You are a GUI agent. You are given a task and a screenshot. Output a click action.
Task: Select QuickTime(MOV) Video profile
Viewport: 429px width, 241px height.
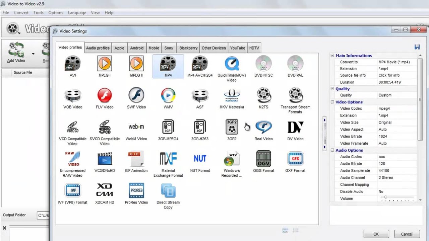pyautogui.click(x=232, y=69)
